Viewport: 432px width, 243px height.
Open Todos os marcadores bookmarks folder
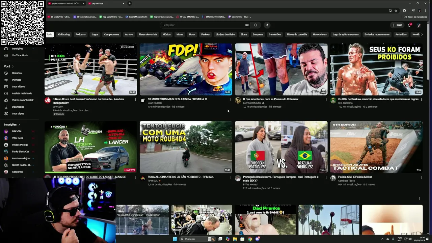(415, 17)
